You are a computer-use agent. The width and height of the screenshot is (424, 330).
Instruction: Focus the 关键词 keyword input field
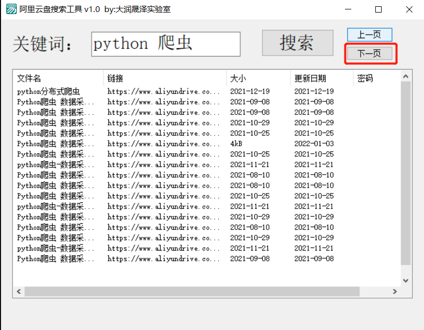(x=166, y=44)
